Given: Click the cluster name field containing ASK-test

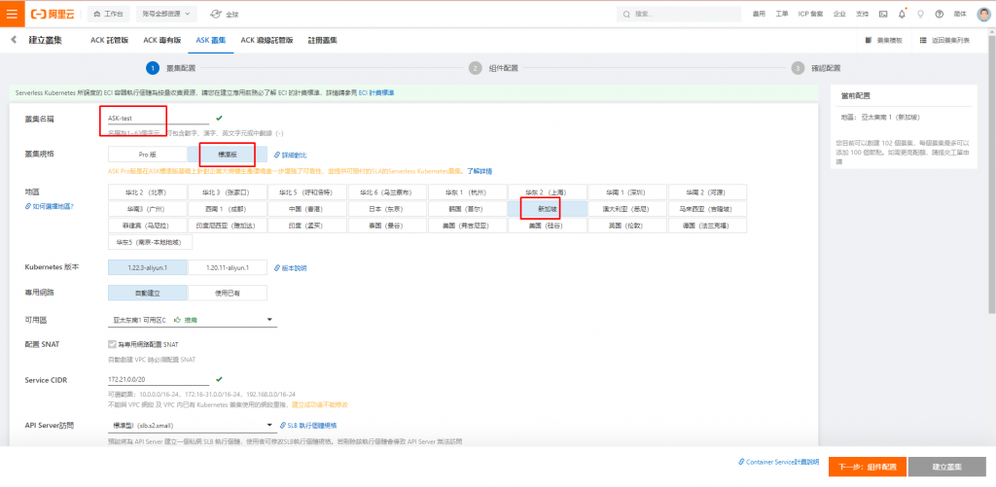Looking at the screenshot, I should coord(158,118).
